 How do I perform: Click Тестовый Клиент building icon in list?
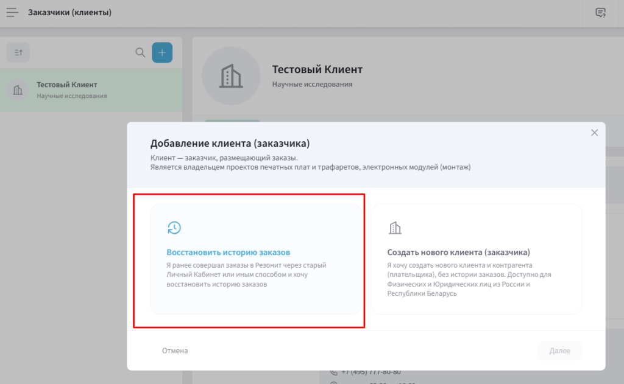click(18, 90)
